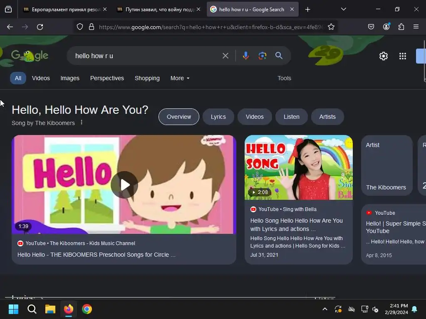Click the hello how r u search field
Image resolution: width=426 pixels, height=319 pixels.
click(147, 56)
